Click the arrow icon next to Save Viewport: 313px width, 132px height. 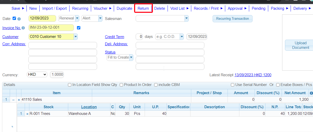coord(23,8)
